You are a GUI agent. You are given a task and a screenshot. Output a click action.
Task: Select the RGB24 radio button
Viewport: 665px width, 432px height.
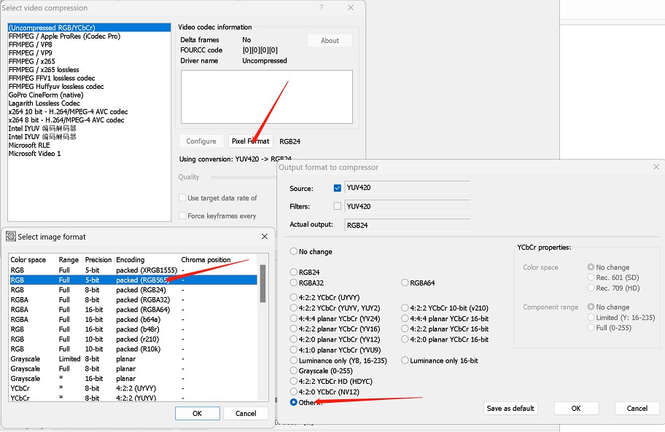pos(294,272)
